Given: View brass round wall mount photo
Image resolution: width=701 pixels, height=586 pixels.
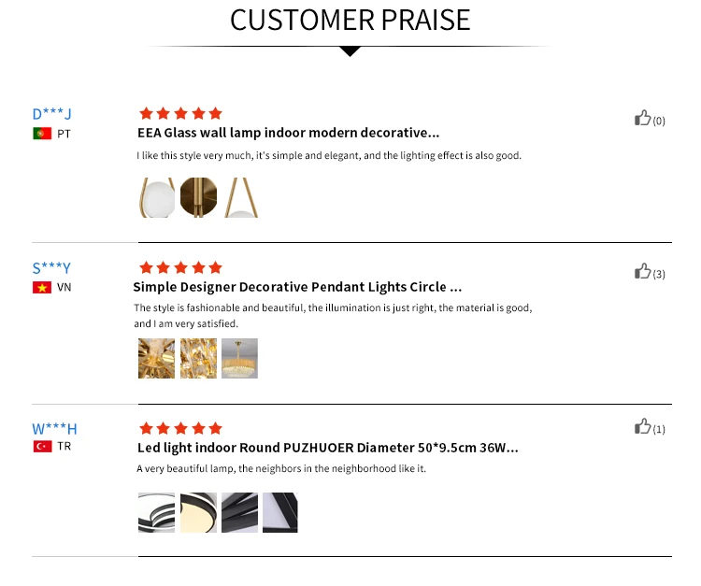Looking at the screenshot, I should 198,197.
